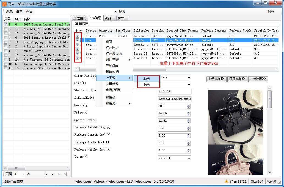Click the Quantity column header
Image resolution: width=284 pixels, height=187 pixels.
(106, 30)
